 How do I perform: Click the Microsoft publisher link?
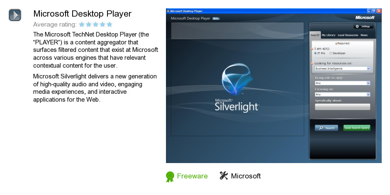pos(246,176)
